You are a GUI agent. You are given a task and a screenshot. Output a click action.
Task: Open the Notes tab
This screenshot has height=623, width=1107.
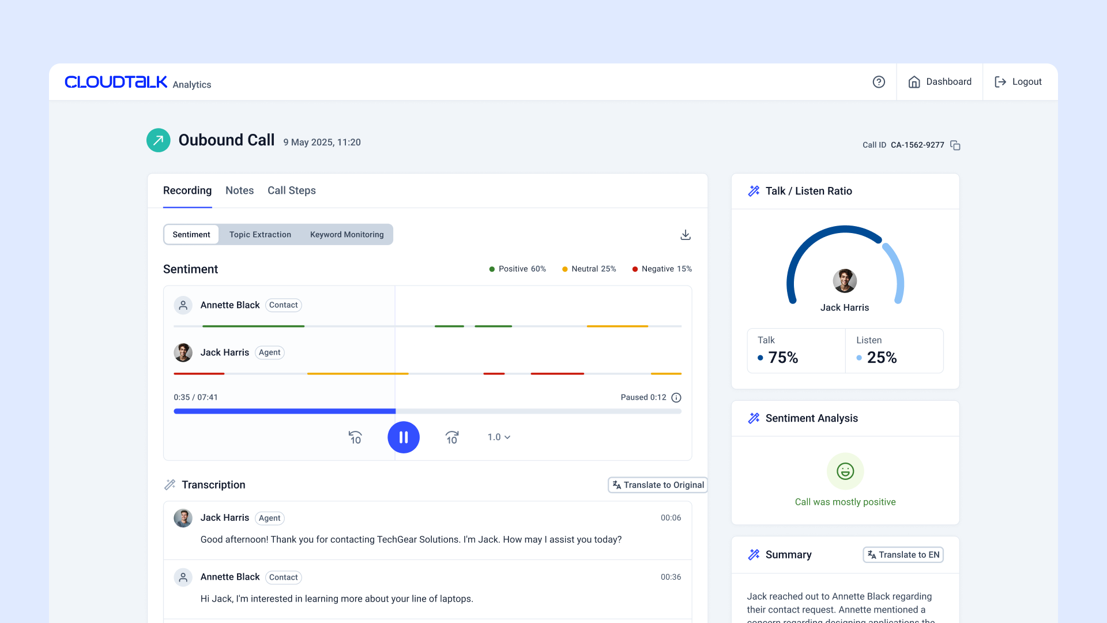click(239, 190)
